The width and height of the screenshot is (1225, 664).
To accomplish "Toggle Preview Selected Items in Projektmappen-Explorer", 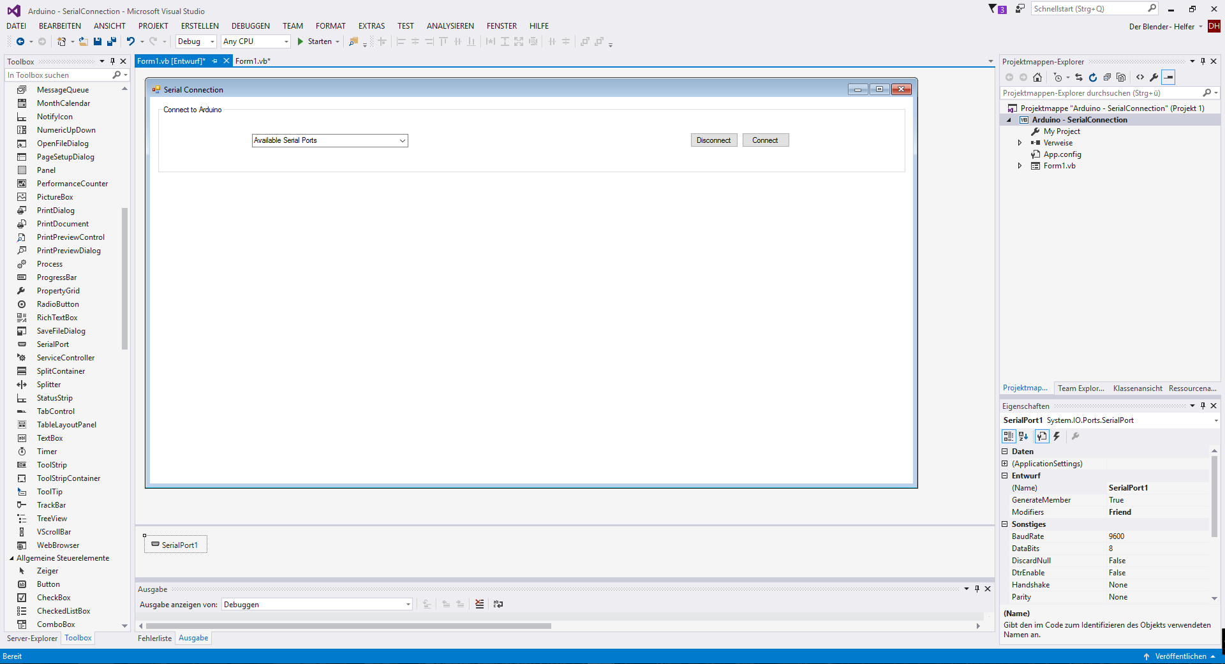I will tap(1169, 77).
